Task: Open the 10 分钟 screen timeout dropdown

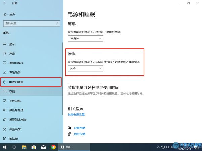Action: [x=86, y=38]
